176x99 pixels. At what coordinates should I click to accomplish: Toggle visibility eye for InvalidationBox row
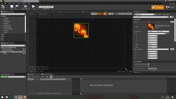coord(25,50)
